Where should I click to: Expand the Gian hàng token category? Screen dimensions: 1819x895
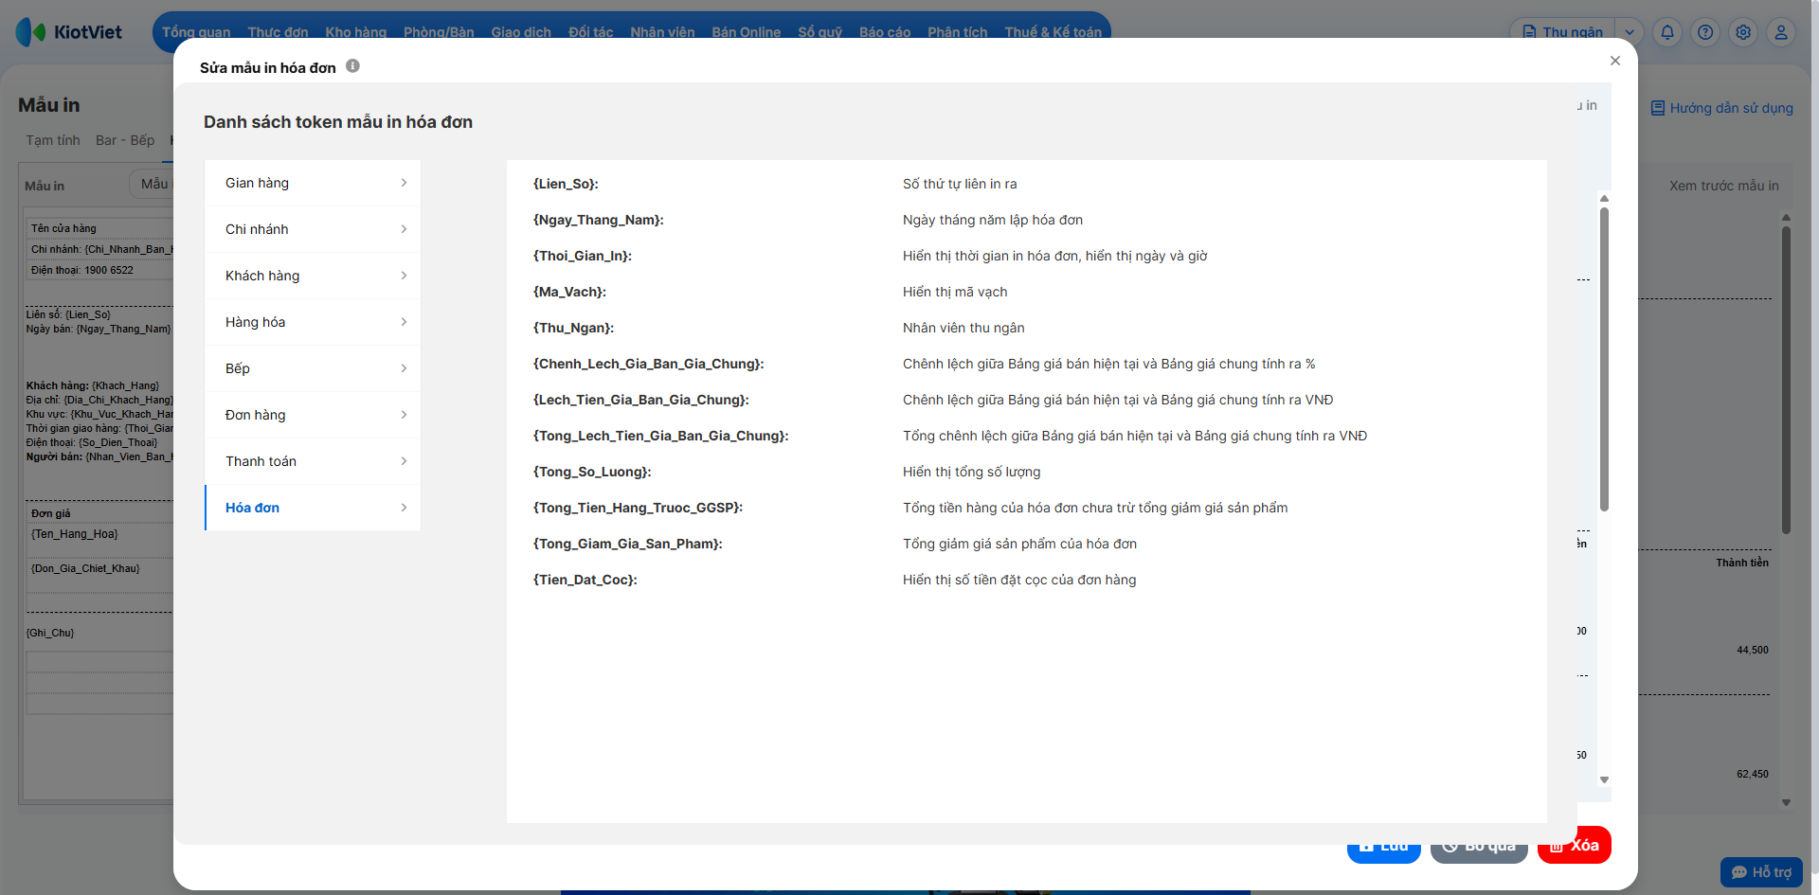pyautogui.click(x=313, y=183)
